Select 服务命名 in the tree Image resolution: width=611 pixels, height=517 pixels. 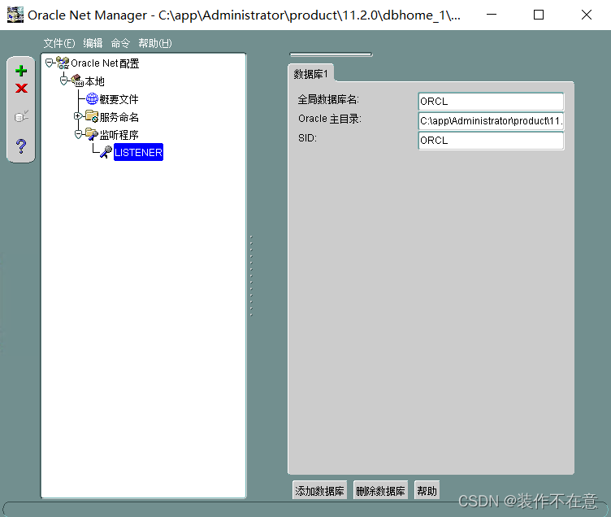pyautogui.click(x=119, y=116)
